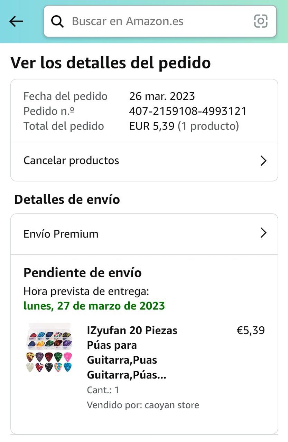
Task: Expand the chevron beside Envío Premium
Action: tap(263, 233)
